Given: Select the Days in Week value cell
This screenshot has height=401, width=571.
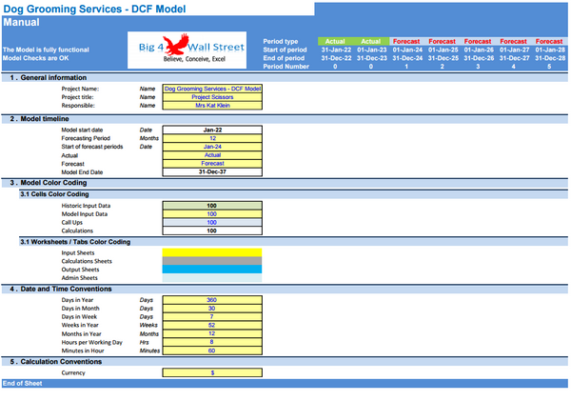Looking at the screenshot, I should [212, 317].
